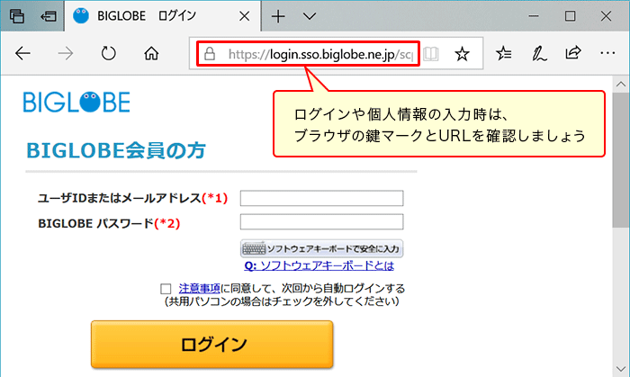Open the favorites hub icon
This screenshot has width=630, height=377.
tap(503, 53)
